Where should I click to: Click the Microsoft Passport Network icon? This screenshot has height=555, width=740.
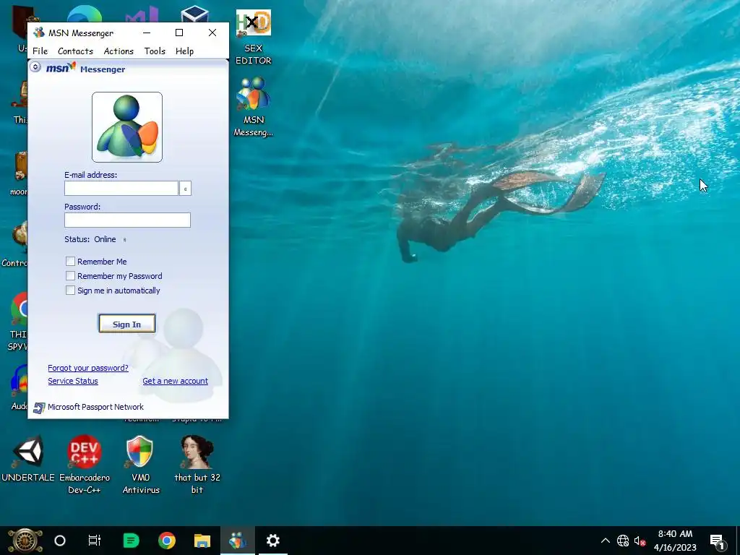click(x=39, y=408)
